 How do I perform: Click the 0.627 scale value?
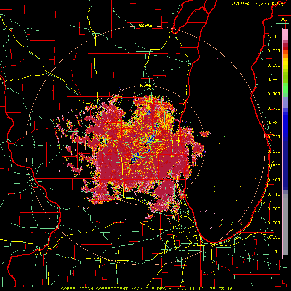(x=274, y=137)
